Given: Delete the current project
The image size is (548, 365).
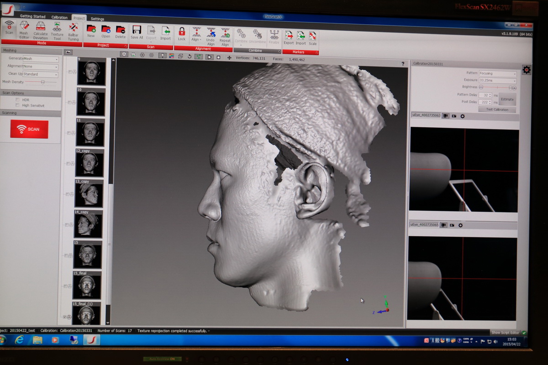Looking at the screenshot, I should pyautogui.click(x=120, y=31).
